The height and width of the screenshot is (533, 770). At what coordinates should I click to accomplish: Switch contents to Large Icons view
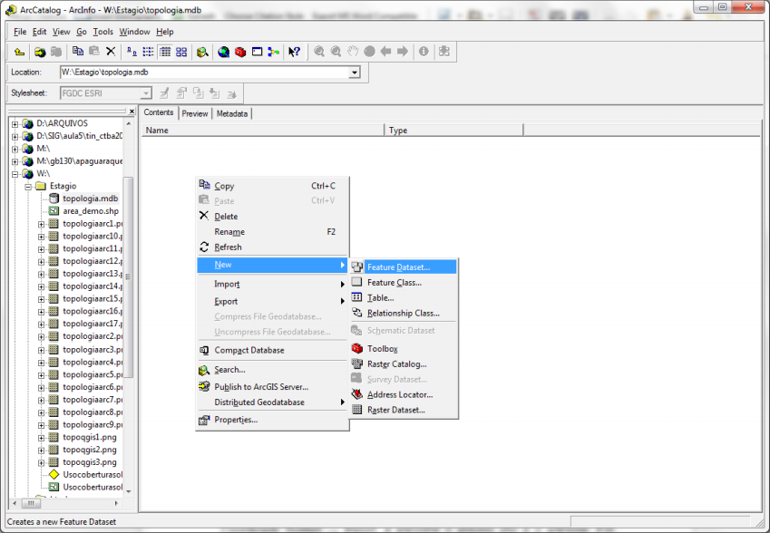pyautogui.click(x=132, y=52)
